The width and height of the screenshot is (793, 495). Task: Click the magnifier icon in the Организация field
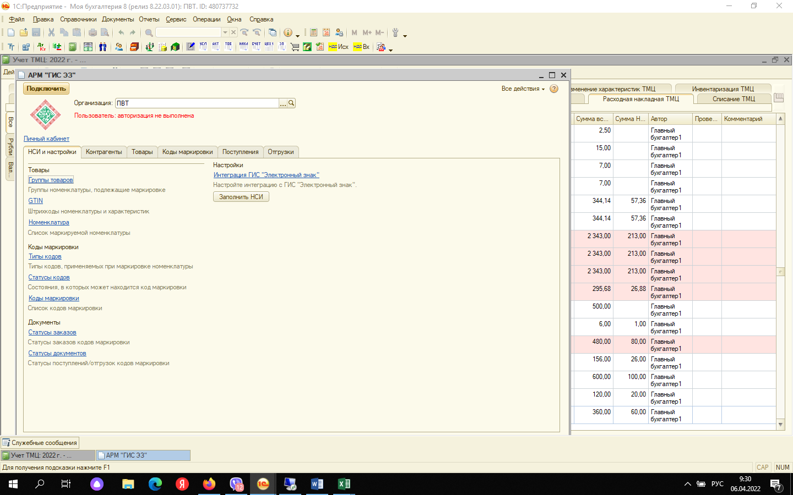coord(291,103)
